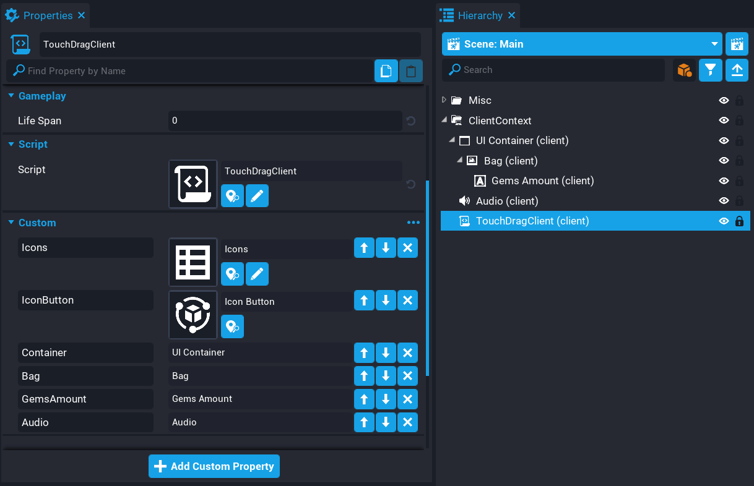The image size is (754, 486).
Task: Click the hierarchy filter funnel icon
Action: [x=711, y=70]
